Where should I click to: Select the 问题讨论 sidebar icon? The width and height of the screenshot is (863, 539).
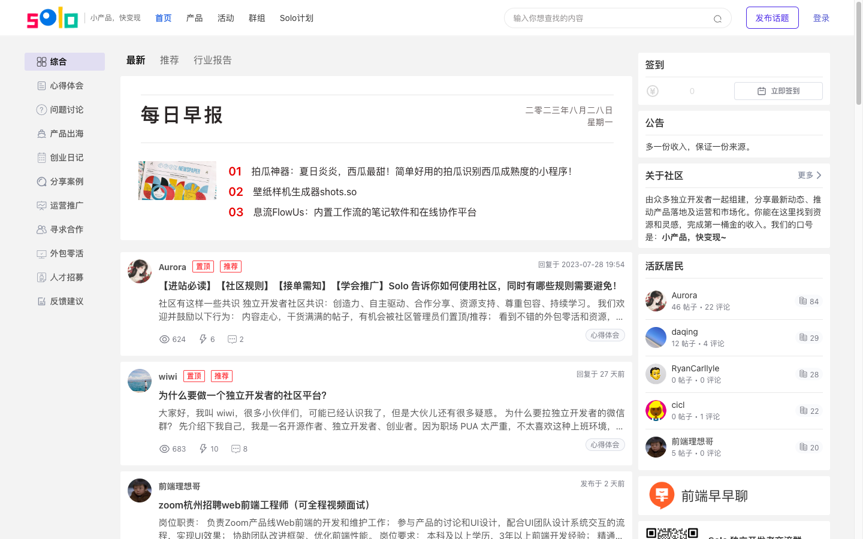[41, 109]
